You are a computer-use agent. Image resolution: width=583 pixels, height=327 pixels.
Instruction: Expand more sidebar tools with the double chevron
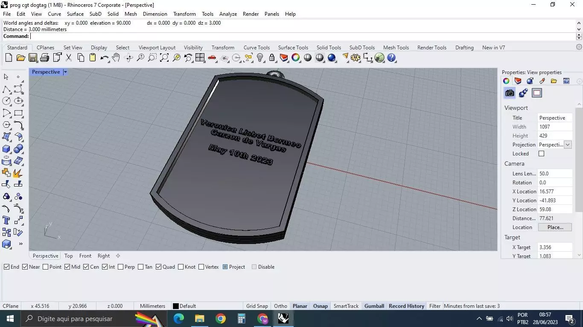[x=20, y=244]
